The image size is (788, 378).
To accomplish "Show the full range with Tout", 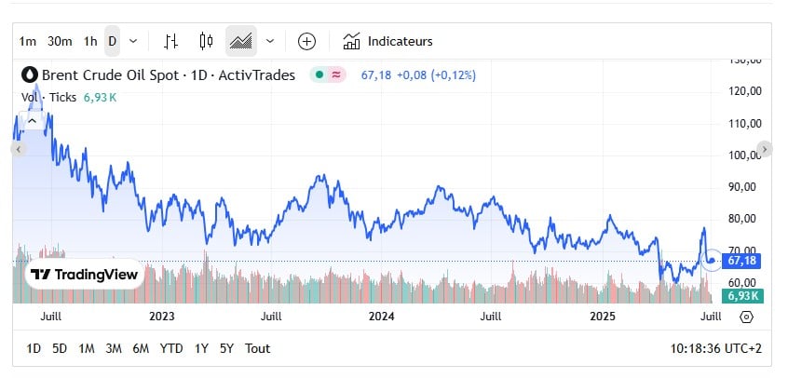I will (x=257, y=348).
